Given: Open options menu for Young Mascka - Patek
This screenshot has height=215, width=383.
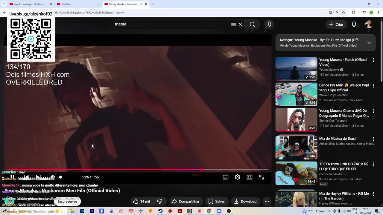Looking at the screenshot, I should click(373, 60).
